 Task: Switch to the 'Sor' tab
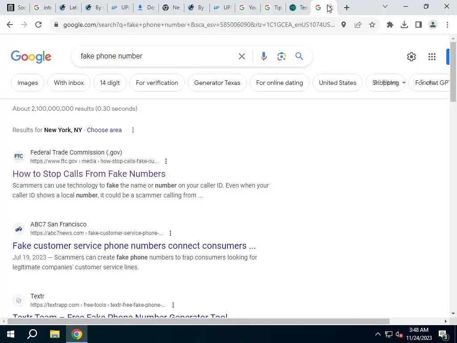pyautogui.click(x=16, y=8)
